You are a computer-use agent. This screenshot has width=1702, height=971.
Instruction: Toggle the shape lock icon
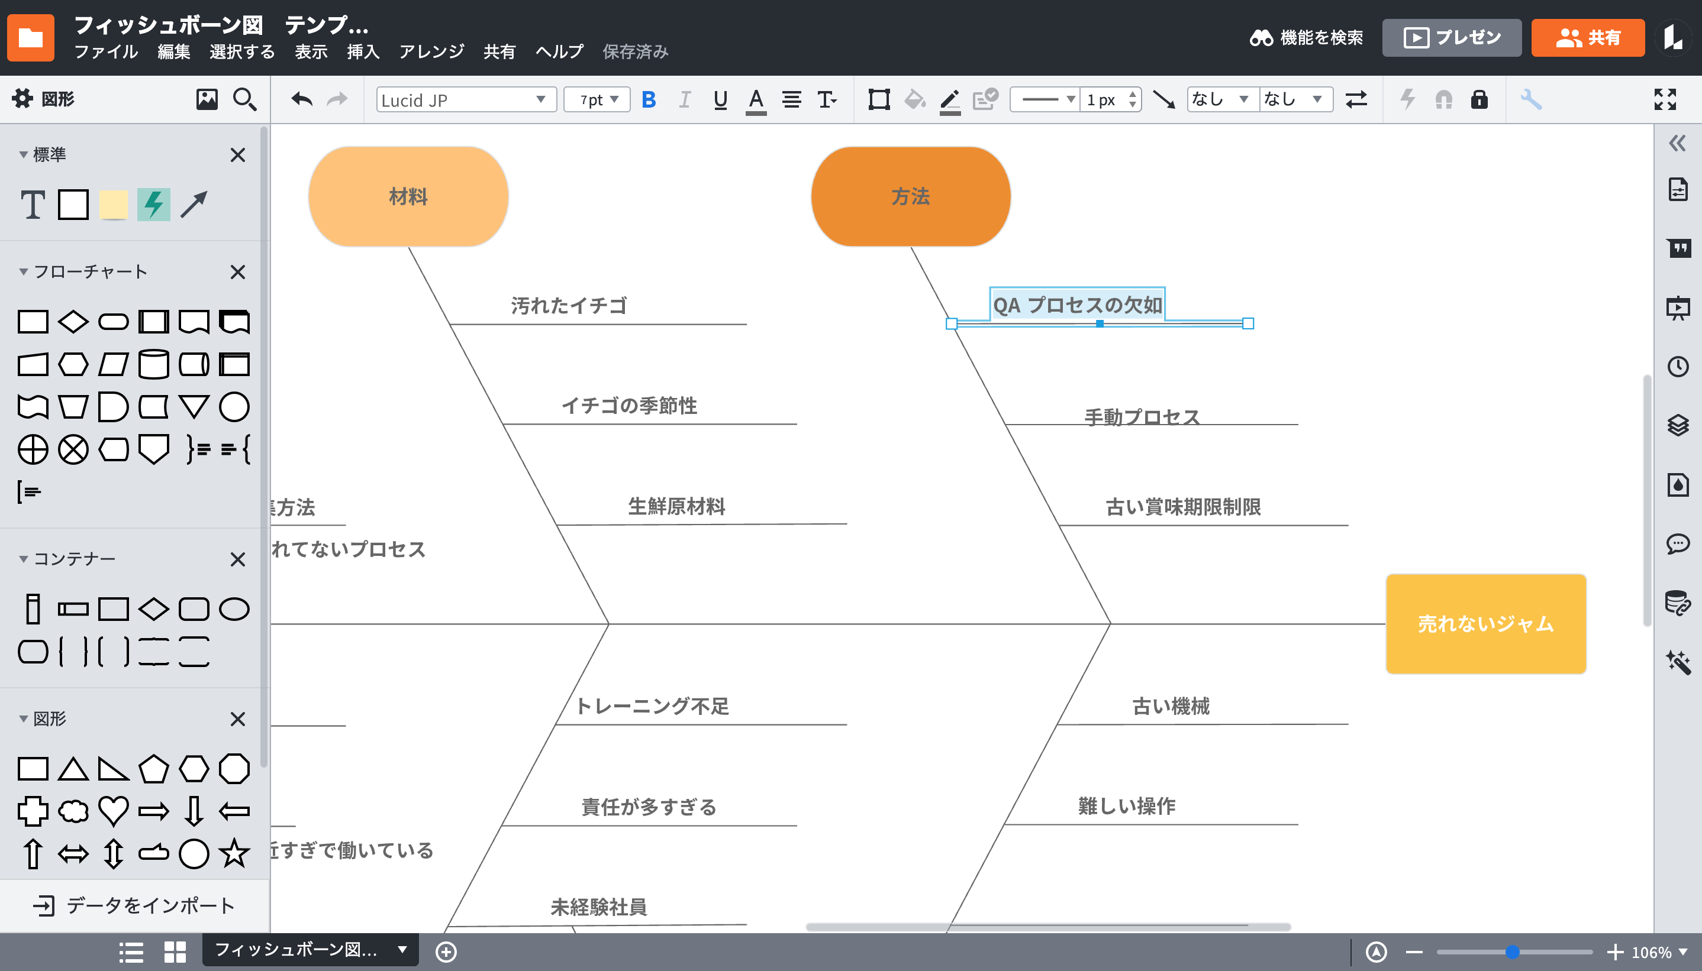coord(1479,100)
